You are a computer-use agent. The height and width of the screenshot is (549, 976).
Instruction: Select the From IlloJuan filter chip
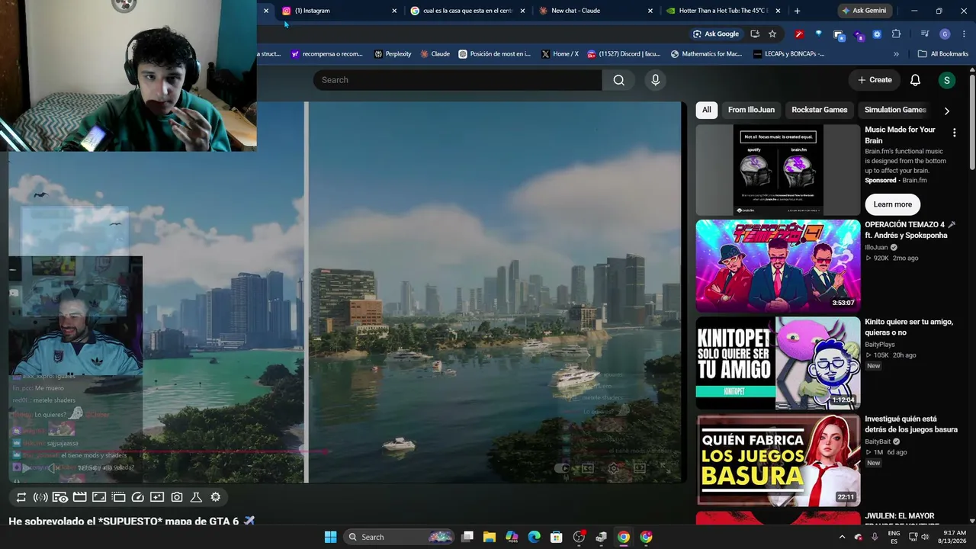point(751,110)
